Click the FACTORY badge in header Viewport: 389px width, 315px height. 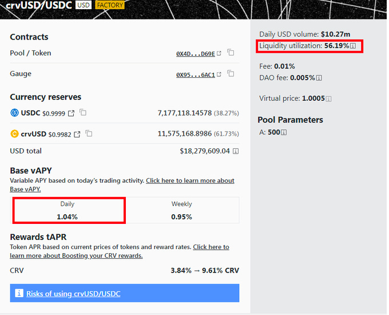coord(110,5)
